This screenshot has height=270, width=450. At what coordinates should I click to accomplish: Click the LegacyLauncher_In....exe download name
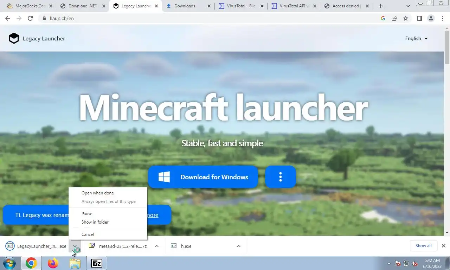click(41, 246)
